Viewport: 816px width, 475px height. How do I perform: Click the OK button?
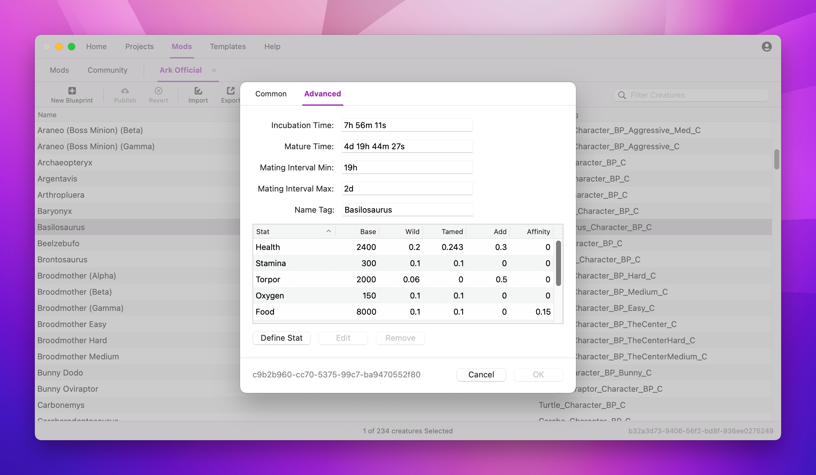click(x=538, y=375)
